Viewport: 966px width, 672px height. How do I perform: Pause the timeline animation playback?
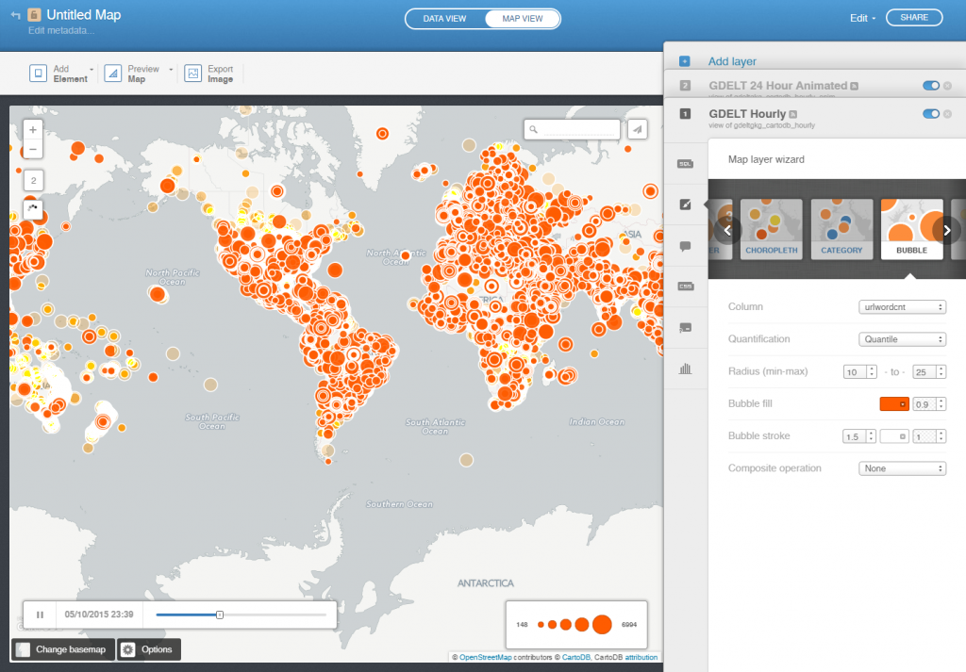[39, 614]
